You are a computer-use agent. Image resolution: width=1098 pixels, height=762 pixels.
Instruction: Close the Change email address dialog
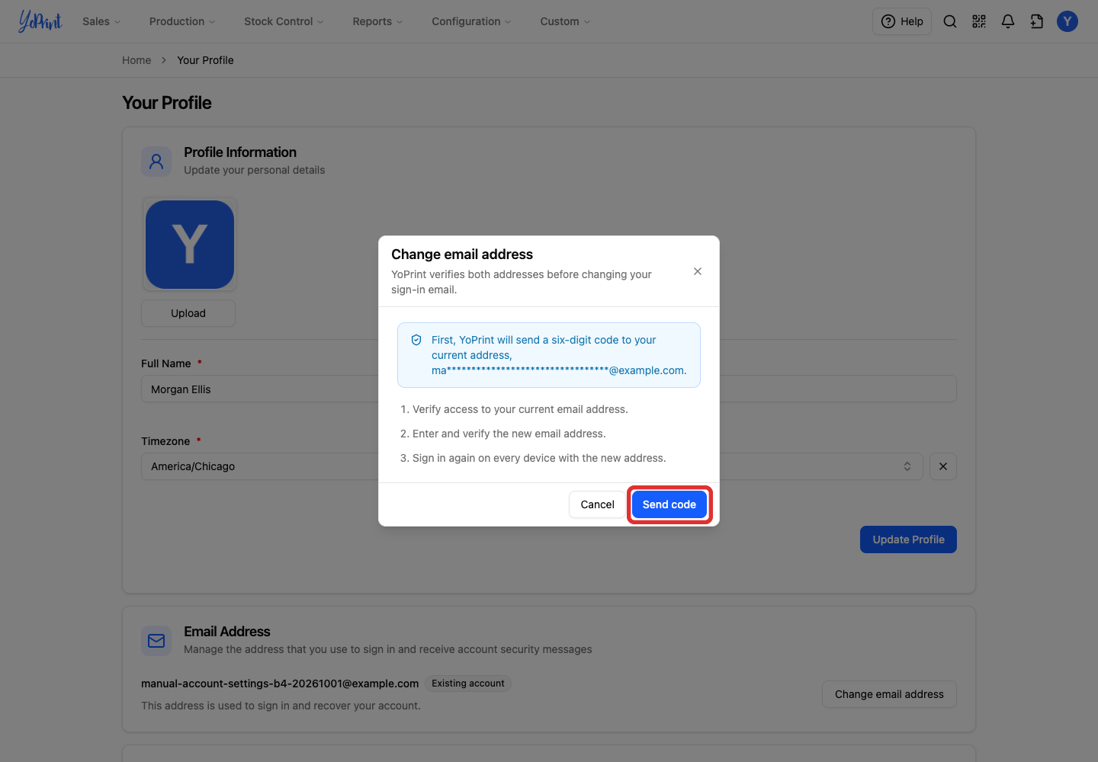pos(698,271)
